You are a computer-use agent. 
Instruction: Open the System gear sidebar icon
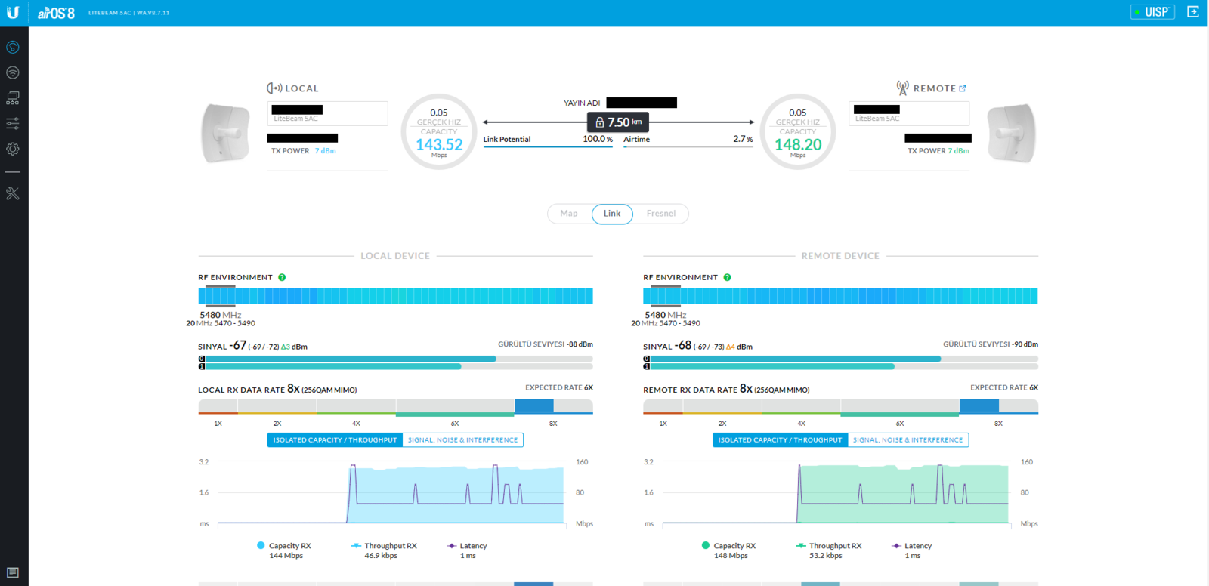point(13,149)
